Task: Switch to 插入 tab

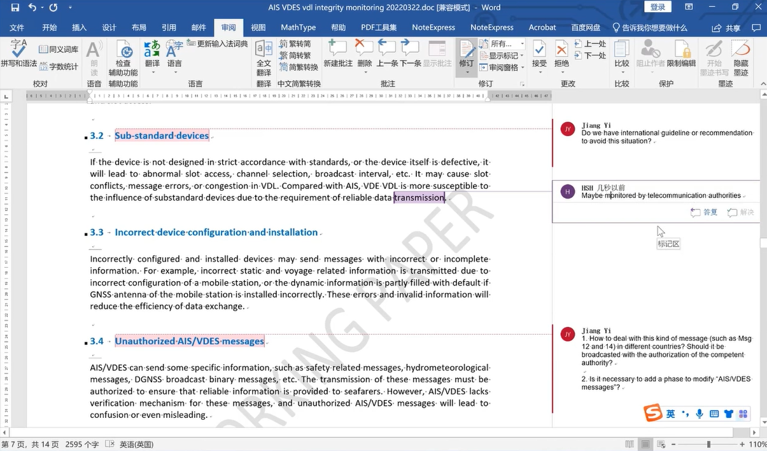Action: point(79,28)
